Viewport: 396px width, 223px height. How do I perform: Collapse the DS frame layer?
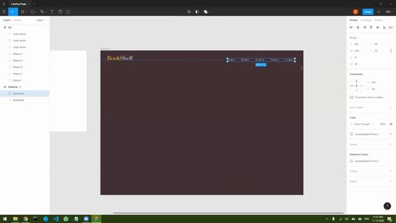[x=5, y=27]
